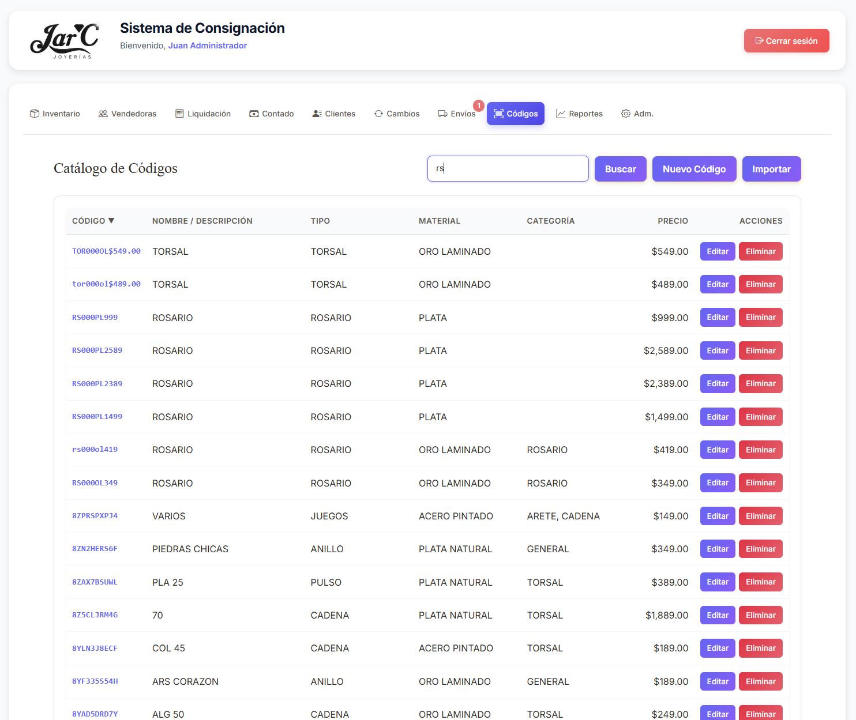Click the Contado cash icon
The image size is (856, 720).
(254, 114)
